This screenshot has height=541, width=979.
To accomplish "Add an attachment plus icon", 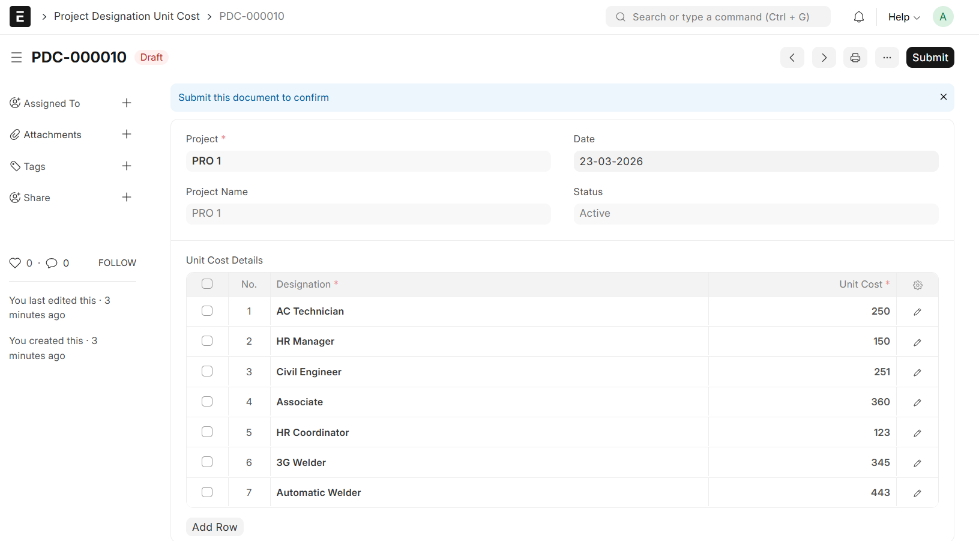I will [127, 134].
